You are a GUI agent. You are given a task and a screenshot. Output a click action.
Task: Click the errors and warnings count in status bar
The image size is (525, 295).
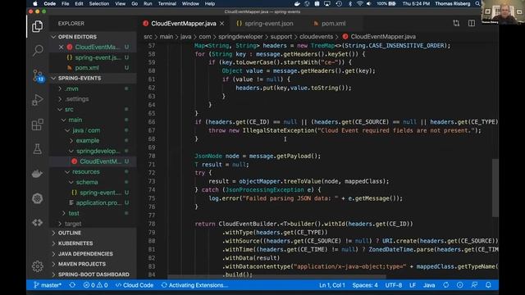95,285
